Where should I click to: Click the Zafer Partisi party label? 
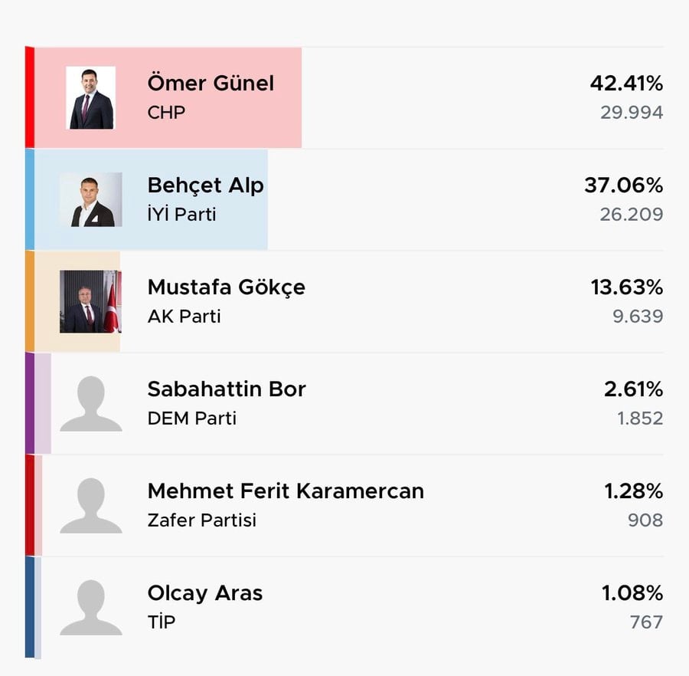pos(201,520)
